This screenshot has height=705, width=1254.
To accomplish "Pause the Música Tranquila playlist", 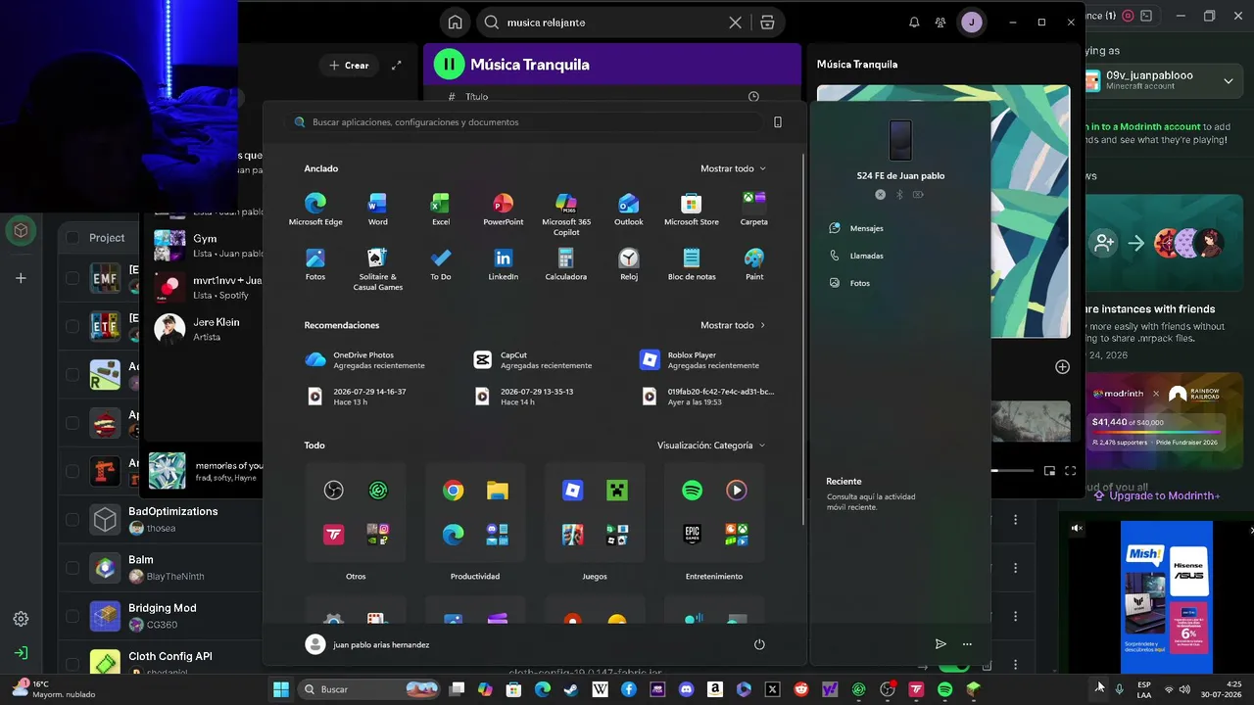I will coord(449,65).
